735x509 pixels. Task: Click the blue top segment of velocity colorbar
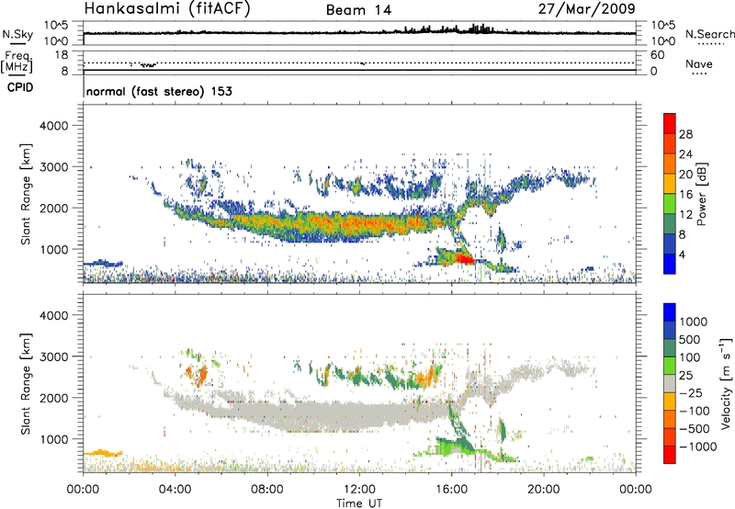coord(670,312)
